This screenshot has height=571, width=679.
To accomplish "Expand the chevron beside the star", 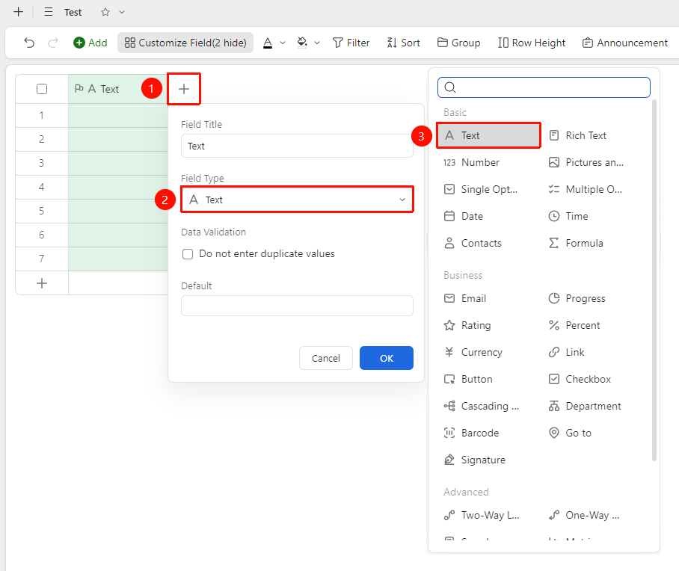I will coord(122,12).
